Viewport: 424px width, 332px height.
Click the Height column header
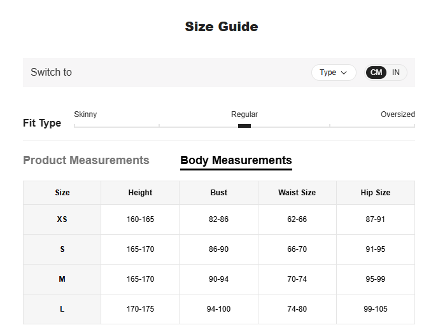coord(140,193)
